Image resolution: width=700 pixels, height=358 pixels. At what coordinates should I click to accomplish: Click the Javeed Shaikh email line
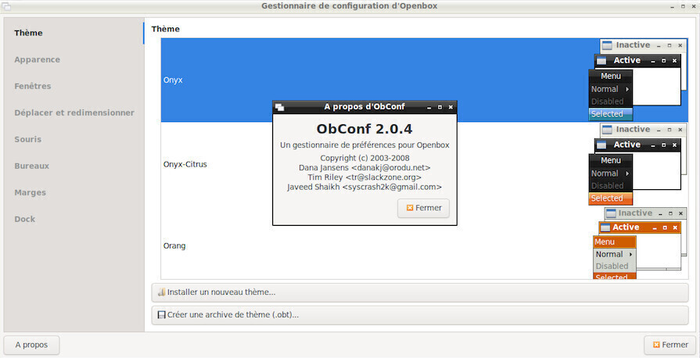[x=364, y=187]
